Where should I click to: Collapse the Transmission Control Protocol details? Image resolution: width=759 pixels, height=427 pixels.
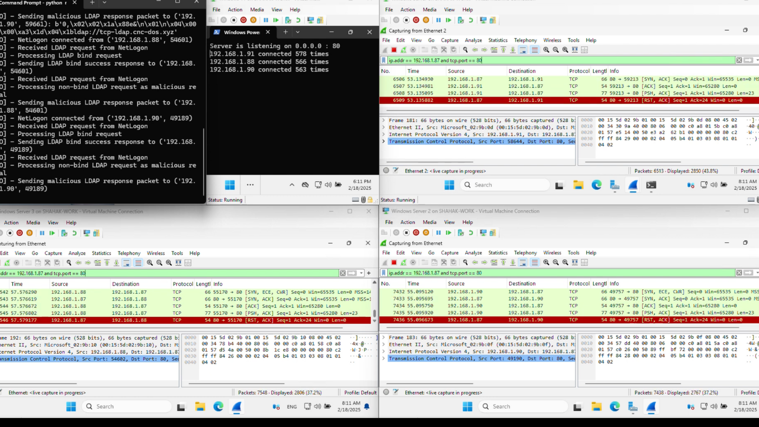(383, 359)
